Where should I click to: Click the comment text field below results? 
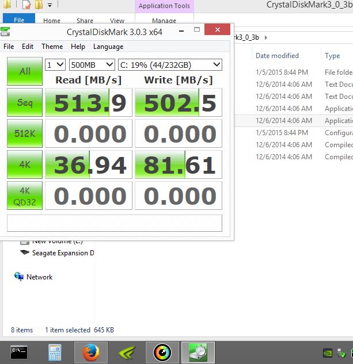click(x=115, y=223)
